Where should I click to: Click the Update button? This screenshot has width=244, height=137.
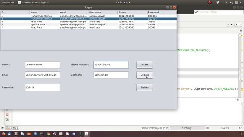coord(145,75)
